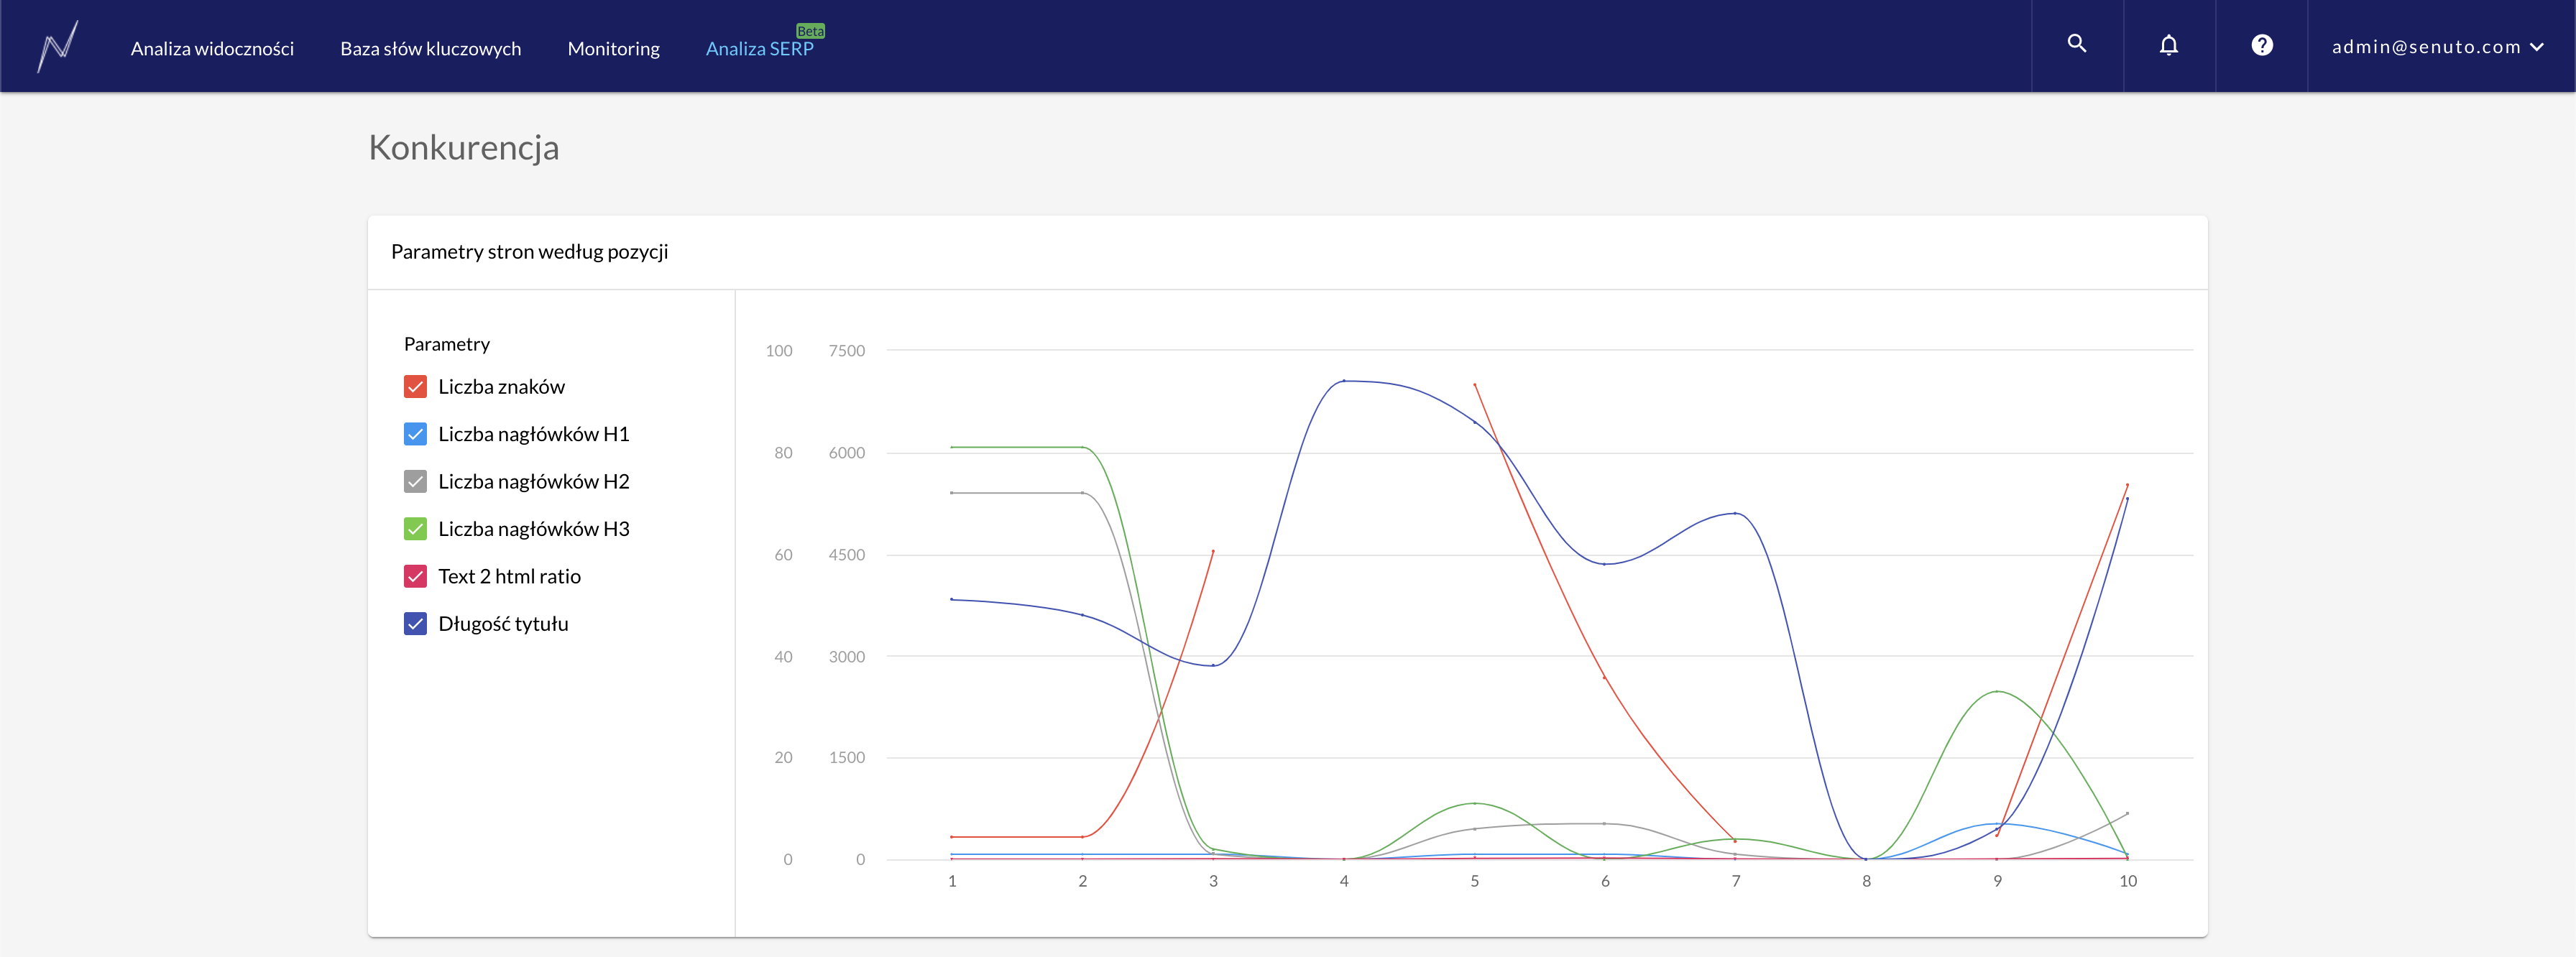Click x-axis label 6 on chart
This screenshot has width=2576, height=957.
coord(1605,881)
